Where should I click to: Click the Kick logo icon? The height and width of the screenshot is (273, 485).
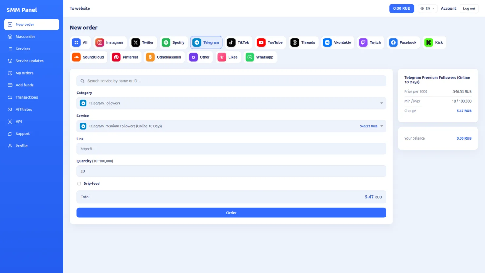point(429,42)
